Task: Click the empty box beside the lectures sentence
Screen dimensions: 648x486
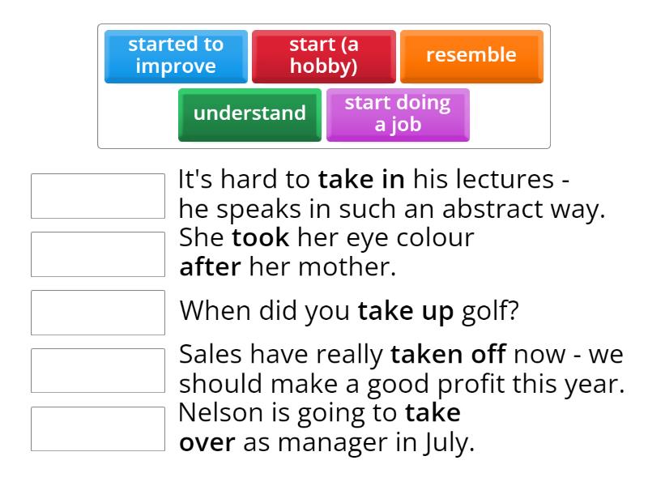Action: click(x=97, y=196)
